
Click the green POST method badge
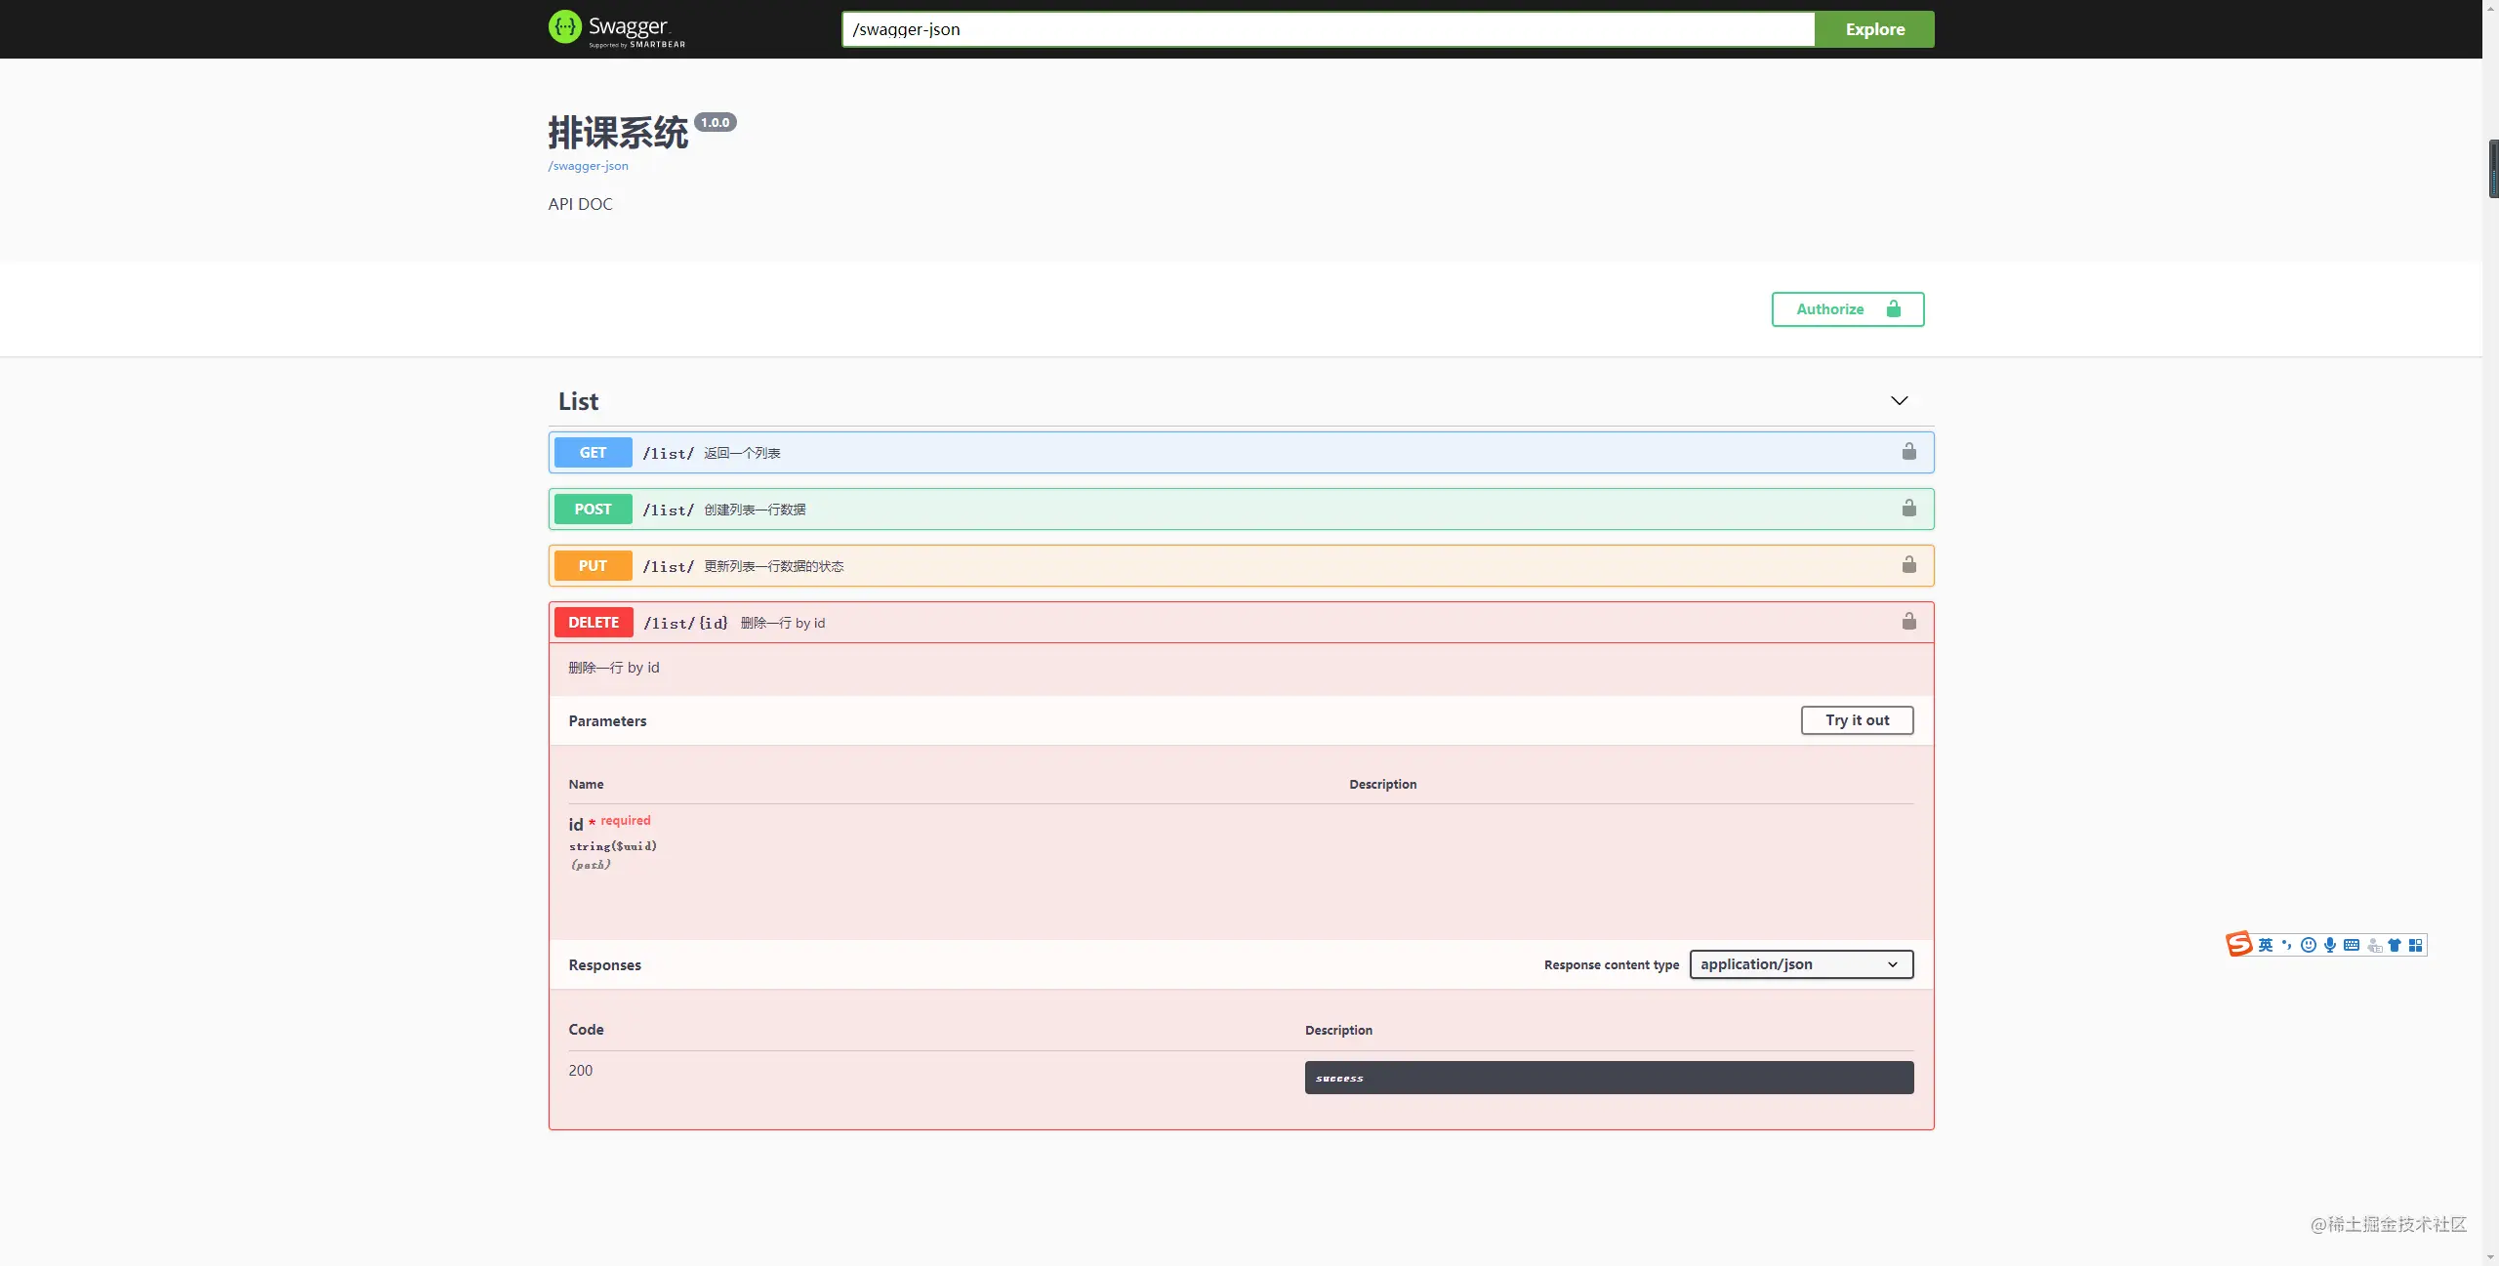pyautogui.click(x=593, y=509)
